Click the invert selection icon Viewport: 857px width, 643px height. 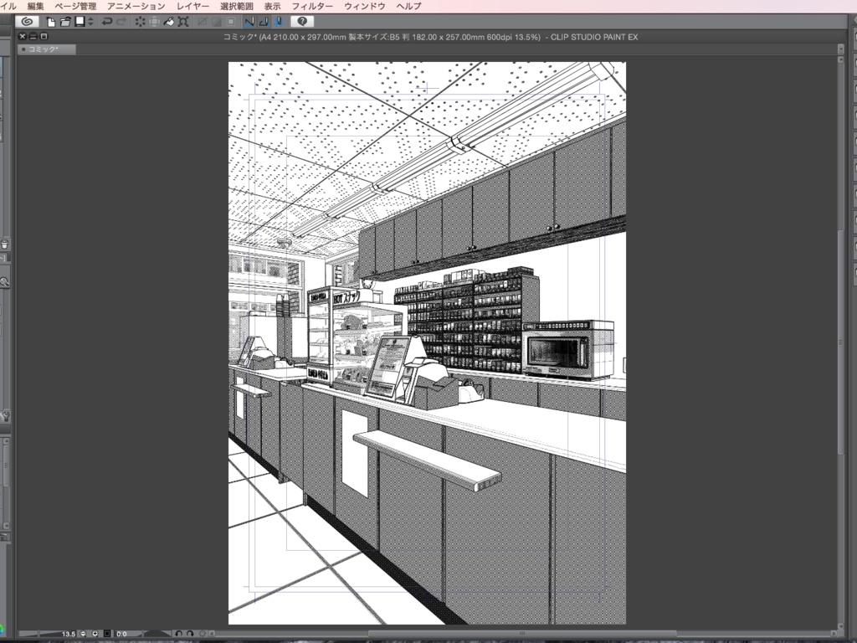tap(217, 21)
